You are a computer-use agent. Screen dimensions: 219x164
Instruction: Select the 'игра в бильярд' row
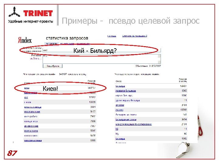click(151, 96)
